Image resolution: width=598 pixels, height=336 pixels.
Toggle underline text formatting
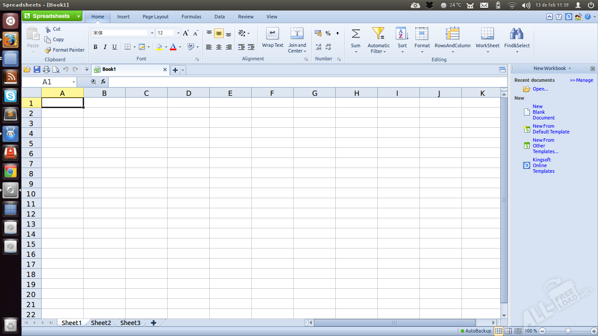(x=115, y=47)
